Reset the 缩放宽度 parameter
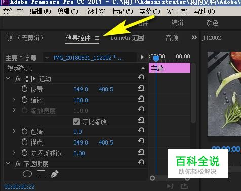This screenshot has height=191, width=241. [x=141, y=110]
